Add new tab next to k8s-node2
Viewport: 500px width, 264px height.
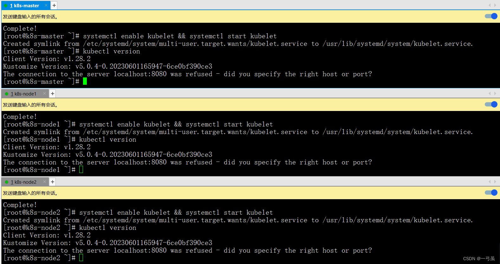tap(53, 182)
